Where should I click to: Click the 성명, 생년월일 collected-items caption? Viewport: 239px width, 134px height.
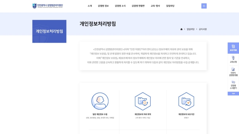click(x=100, y=118)
